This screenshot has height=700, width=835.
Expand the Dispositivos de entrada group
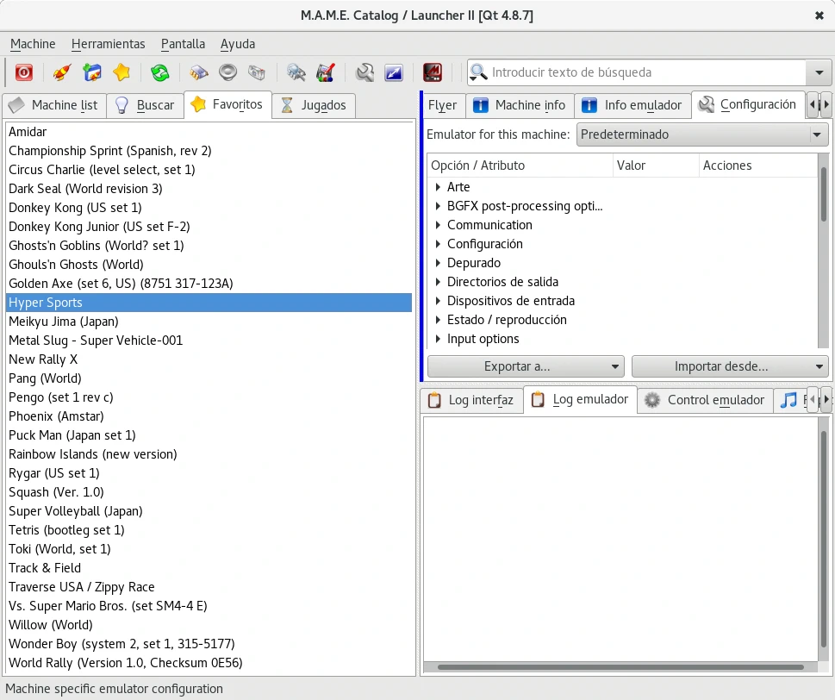click(x=438, y=301)
